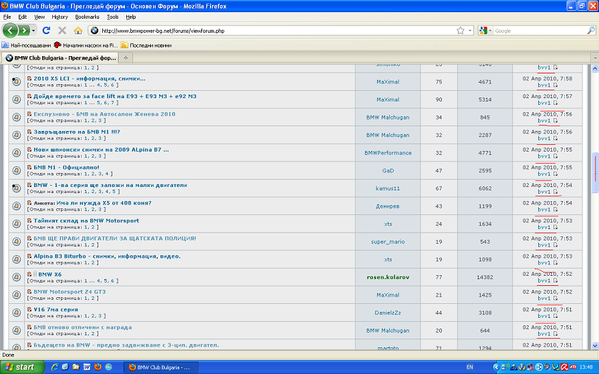Open the 'Начални насоки на Fi...' bookmark
The image size is (599, 374).
pyautogui.click(x=86, y=45)
